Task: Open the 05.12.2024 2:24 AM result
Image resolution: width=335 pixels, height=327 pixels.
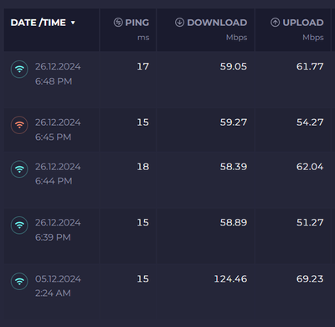Action: pos(167,292)
